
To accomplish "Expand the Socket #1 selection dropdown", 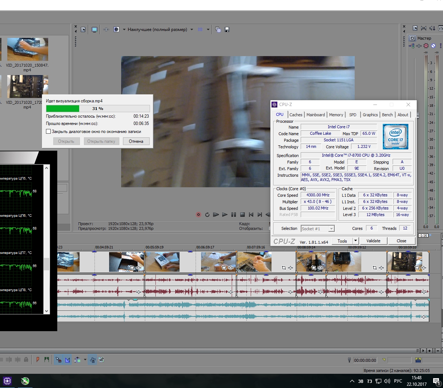I will point(331,229).
